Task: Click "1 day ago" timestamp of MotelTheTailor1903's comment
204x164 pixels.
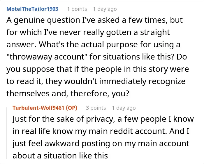Action: coord(105,9)
